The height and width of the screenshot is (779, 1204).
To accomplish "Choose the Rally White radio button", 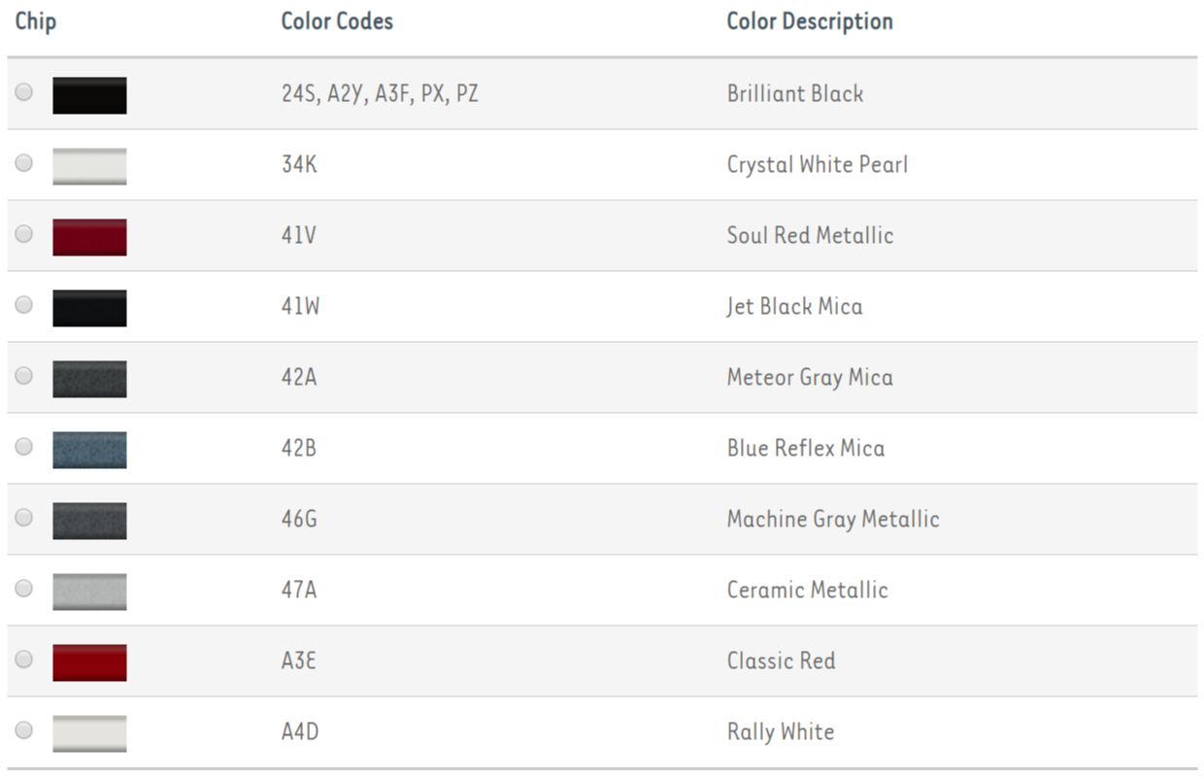I will pos(24,730).
